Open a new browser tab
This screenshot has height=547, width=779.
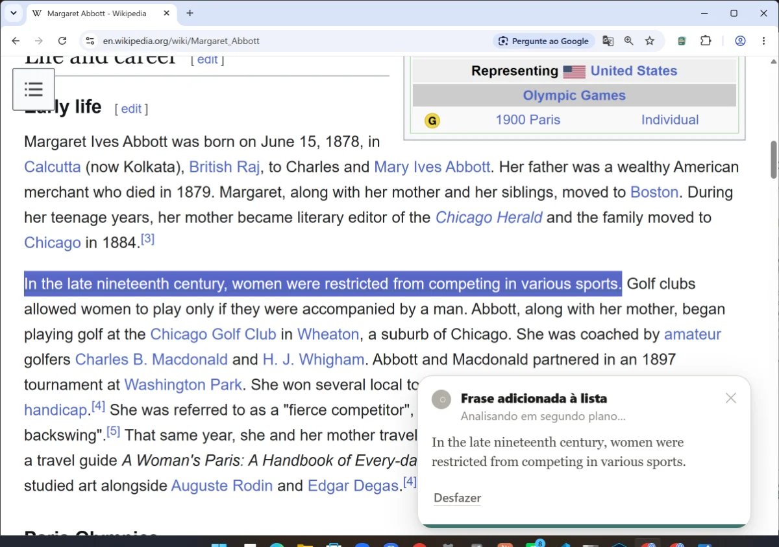(190, 14)
